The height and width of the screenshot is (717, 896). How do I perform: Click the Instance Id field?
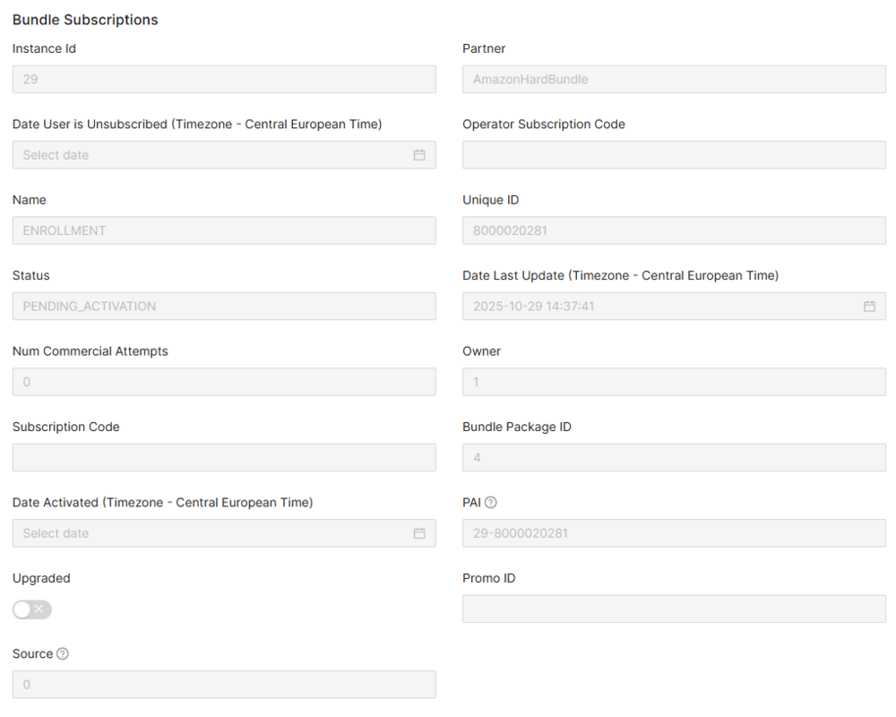[224, 79]
